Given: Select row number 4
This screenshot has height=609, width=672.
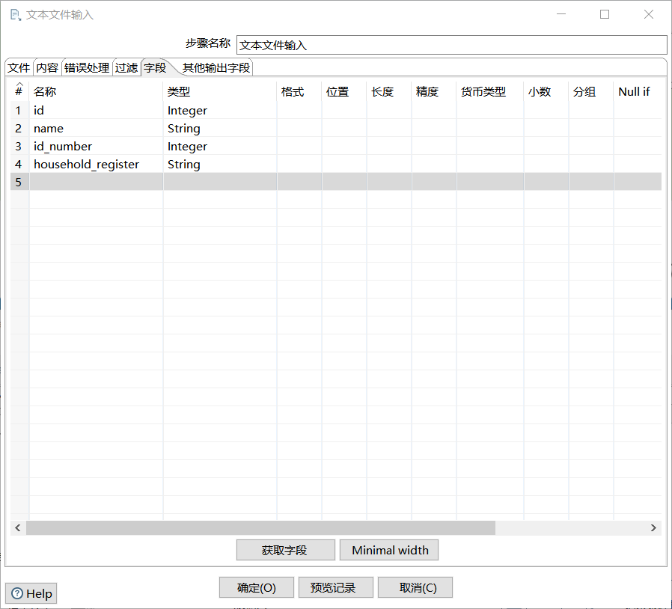Looking at the screenshot, I should (x=19, y=164).
